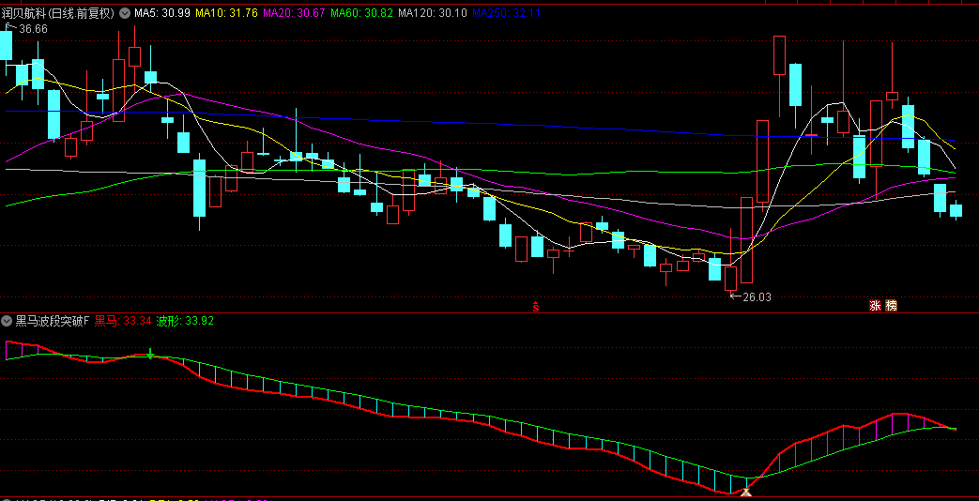Click the green 波形: 33.92 value

pos(185,321)
